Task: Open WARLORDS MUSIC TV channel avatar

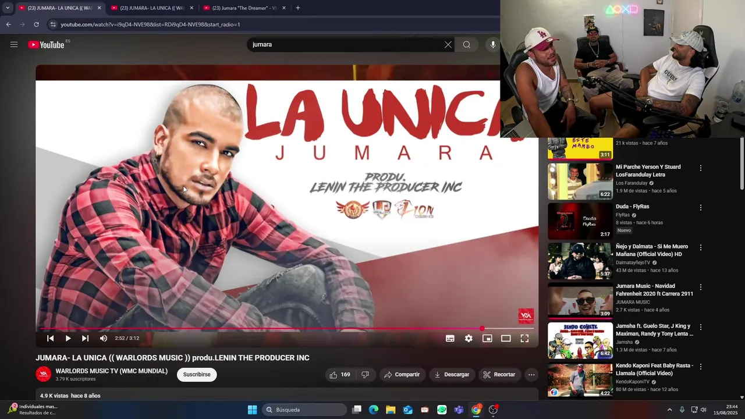Action: pos(43,375)
